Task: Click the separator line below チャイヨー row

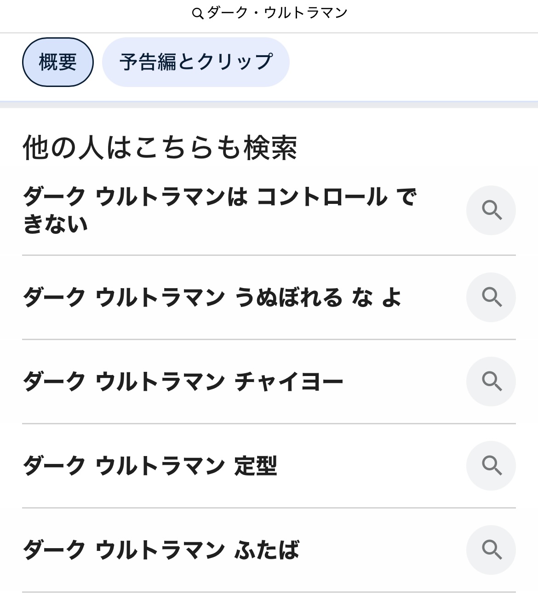Action: [x=269, y=423]
